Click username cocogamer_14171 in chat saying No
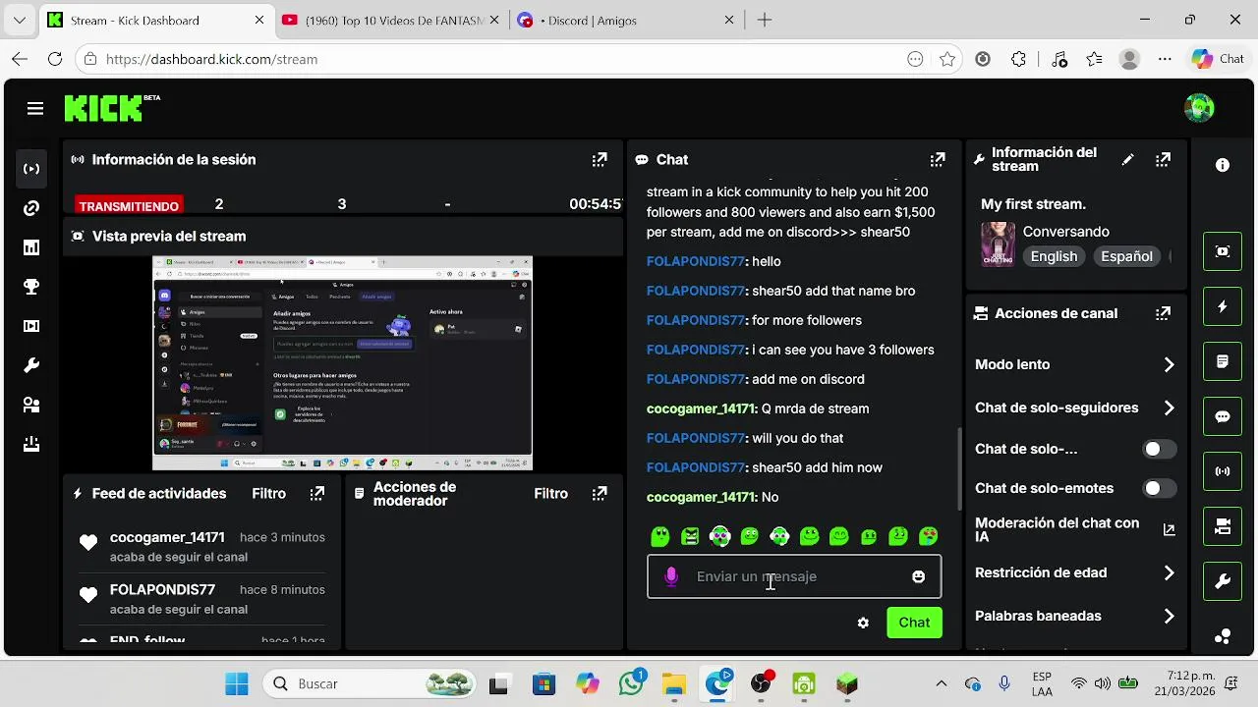 pos(701,497)
